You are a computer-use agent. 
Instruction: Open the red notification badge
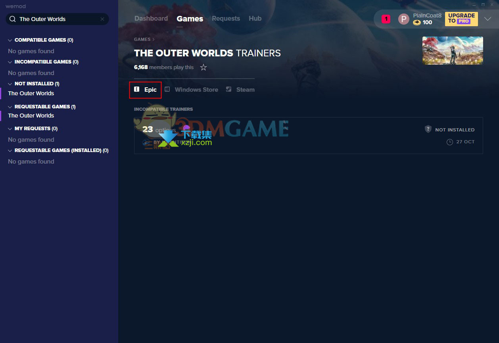point(386,19)
